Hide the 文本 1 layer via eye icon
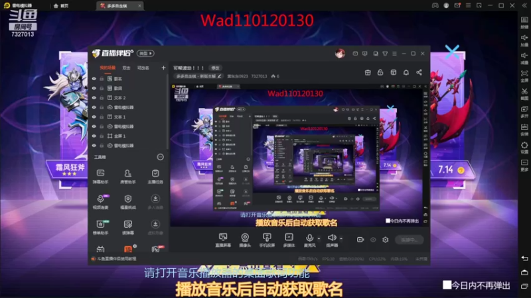This screenshot has width=531, height=298. [x=94, y=117]
